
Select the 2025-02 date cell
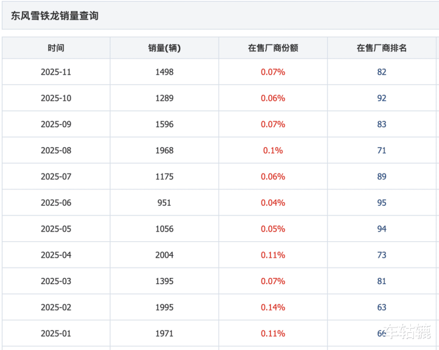(x=56, y=307)
